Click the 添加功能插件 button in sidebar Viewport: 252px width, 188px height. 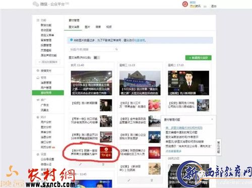[x=48, y=62]
